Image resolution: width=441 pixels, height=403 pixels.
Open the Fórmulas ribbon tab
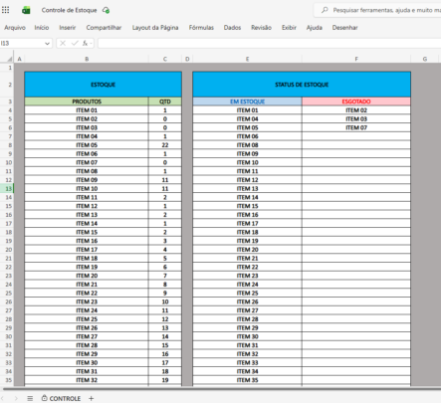[x=201, y=28]
